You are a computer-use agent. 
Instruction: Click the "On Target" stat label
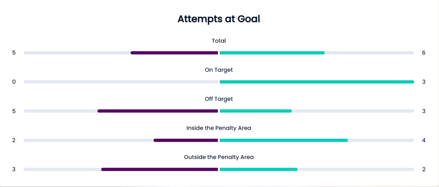pos(219,70)
